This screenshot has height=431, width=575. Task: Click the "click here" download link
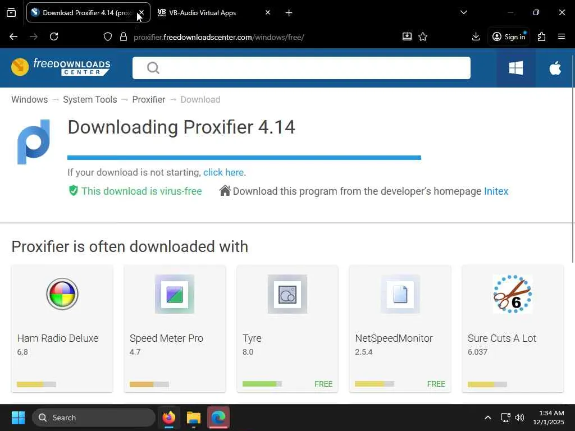223,172
